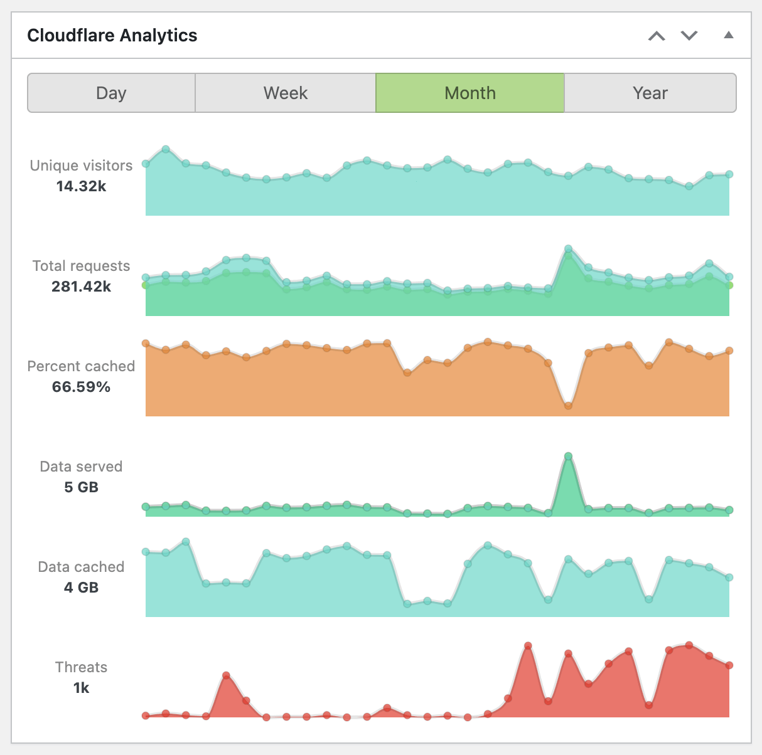Collapse the Cloudflare Analytics panel
Image resolution: width=762 pixels, height=755 pixels.
click(728, 35)
